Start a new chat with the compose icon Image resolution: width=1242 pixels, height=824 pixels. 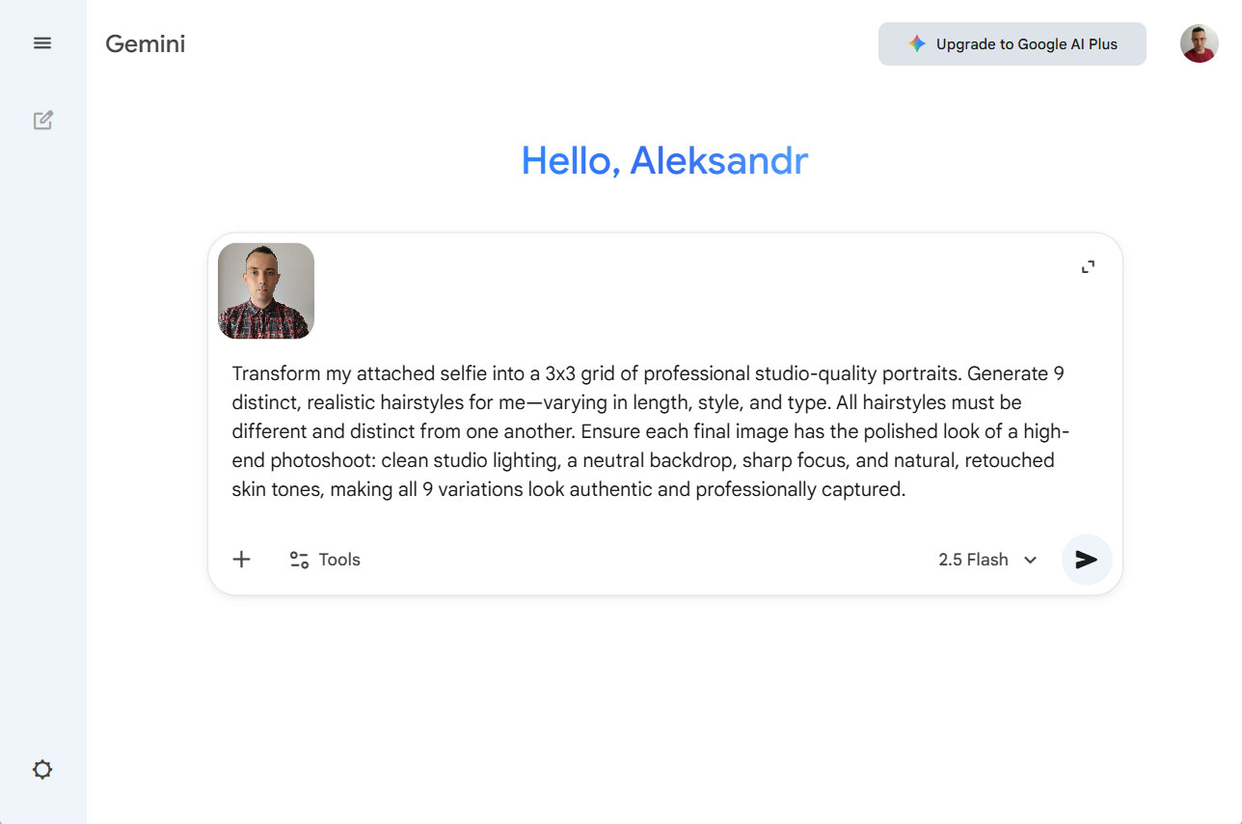(x=42, y=121)
